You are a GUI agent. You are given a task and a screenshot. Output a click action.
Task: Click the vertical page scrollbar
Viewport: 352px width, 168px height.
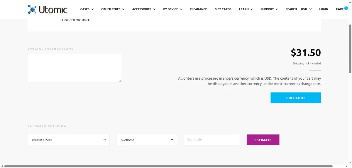point(350,48)
